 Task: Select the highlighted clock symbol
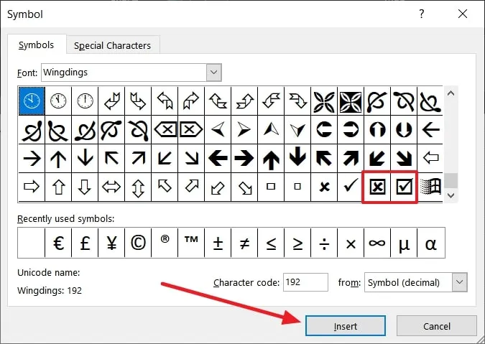point(32,101)
